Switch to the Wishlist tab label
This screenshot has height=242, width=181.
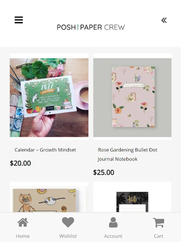click(68, 236)
